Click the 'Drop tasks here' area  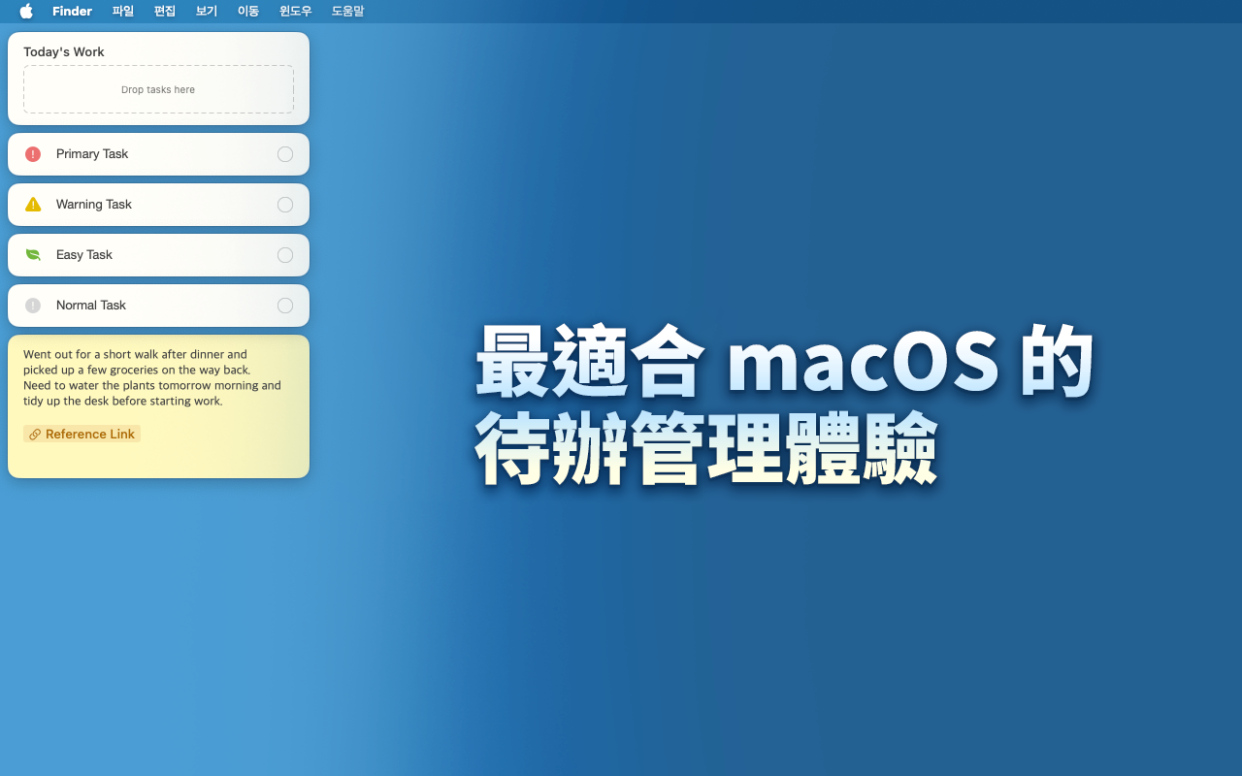(158, 89)
